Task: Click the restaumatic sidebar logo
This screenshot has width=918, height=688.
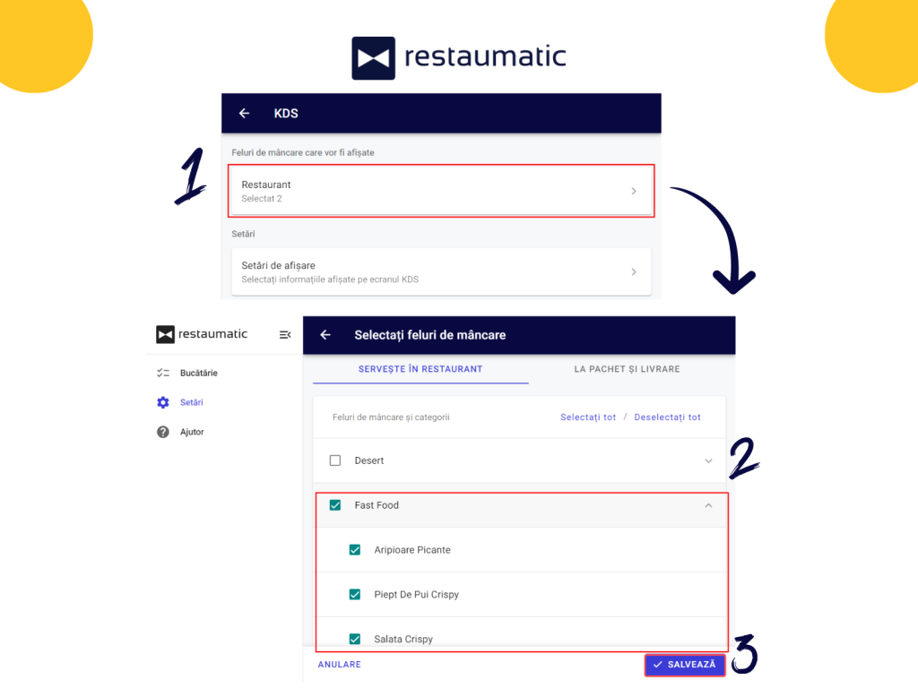Action: coord(202,334)
